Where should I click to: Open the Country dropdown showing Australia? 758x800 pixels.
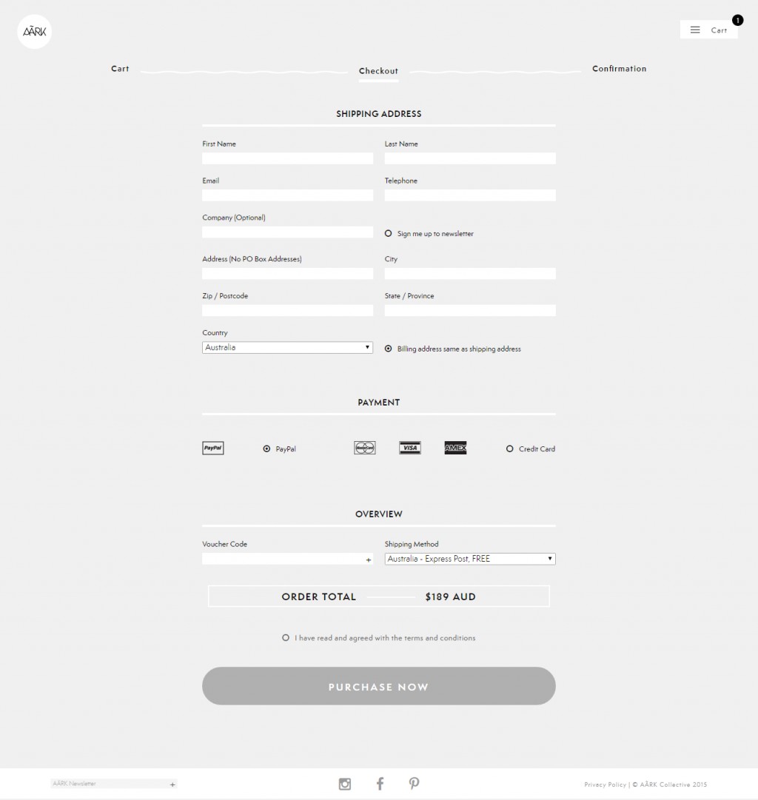click(x=287, y=347)
